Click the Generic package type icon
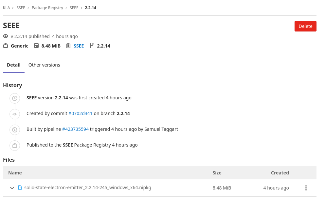The height and width of the screenshot is (201, 325). [6, 46]
